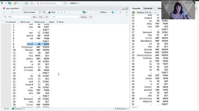
Task: Click the Run button
Action: point(103,12)
